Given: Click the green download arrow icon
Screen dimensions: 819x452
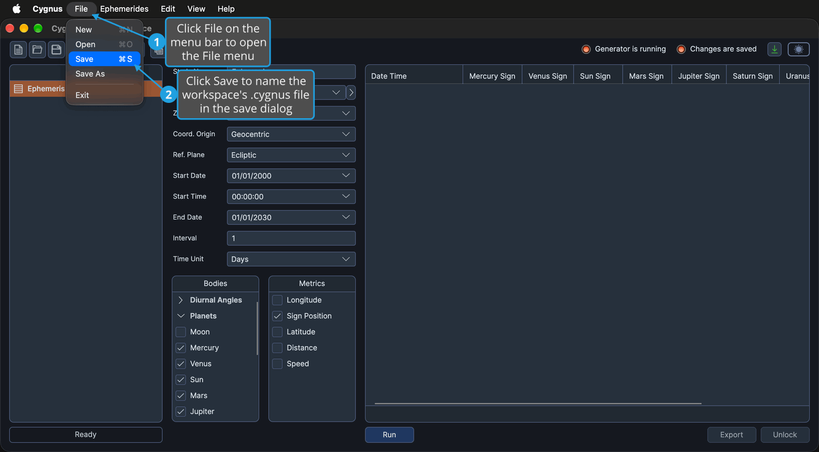Looking at the screenshot, I should pyautogui.click(x=774, y=50).
